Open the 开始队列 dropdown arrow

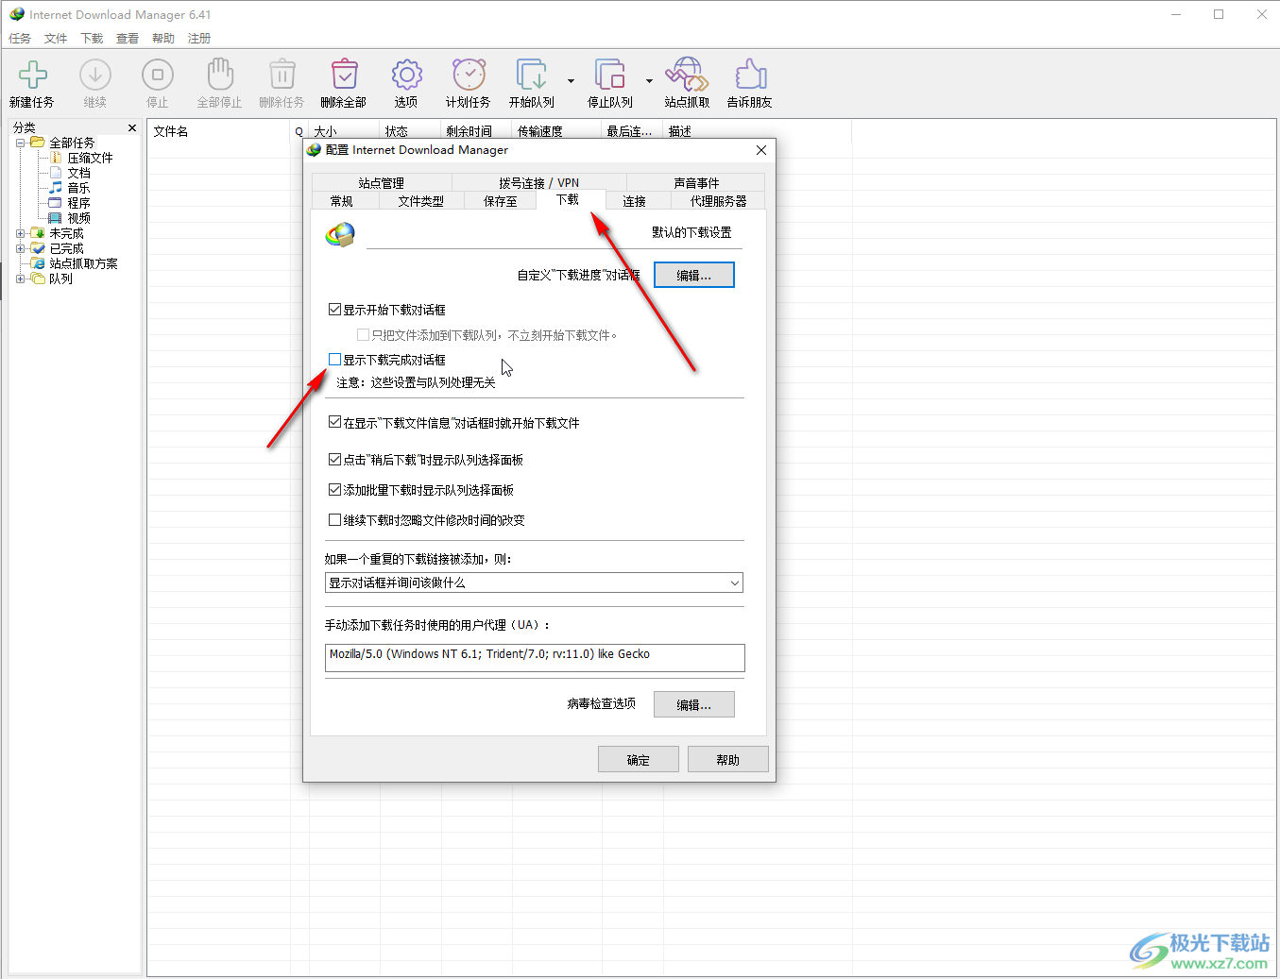click(x=571, y=81)
